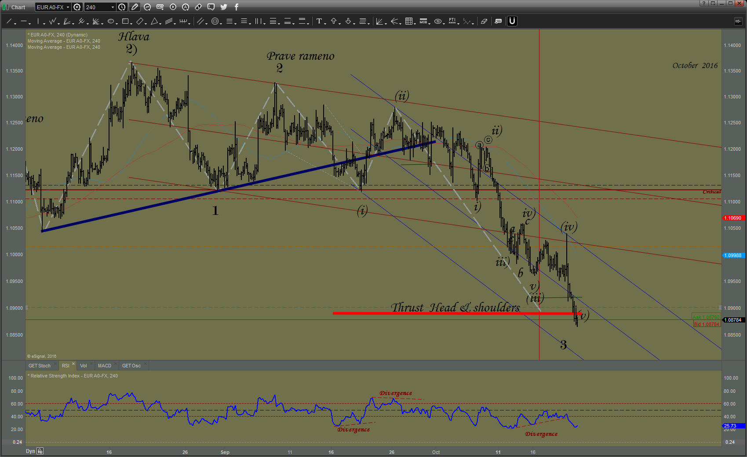The width and height of the screenshot is (747, 457).
Task: Select the Gann fan lines tool
Action: (67, 21)
